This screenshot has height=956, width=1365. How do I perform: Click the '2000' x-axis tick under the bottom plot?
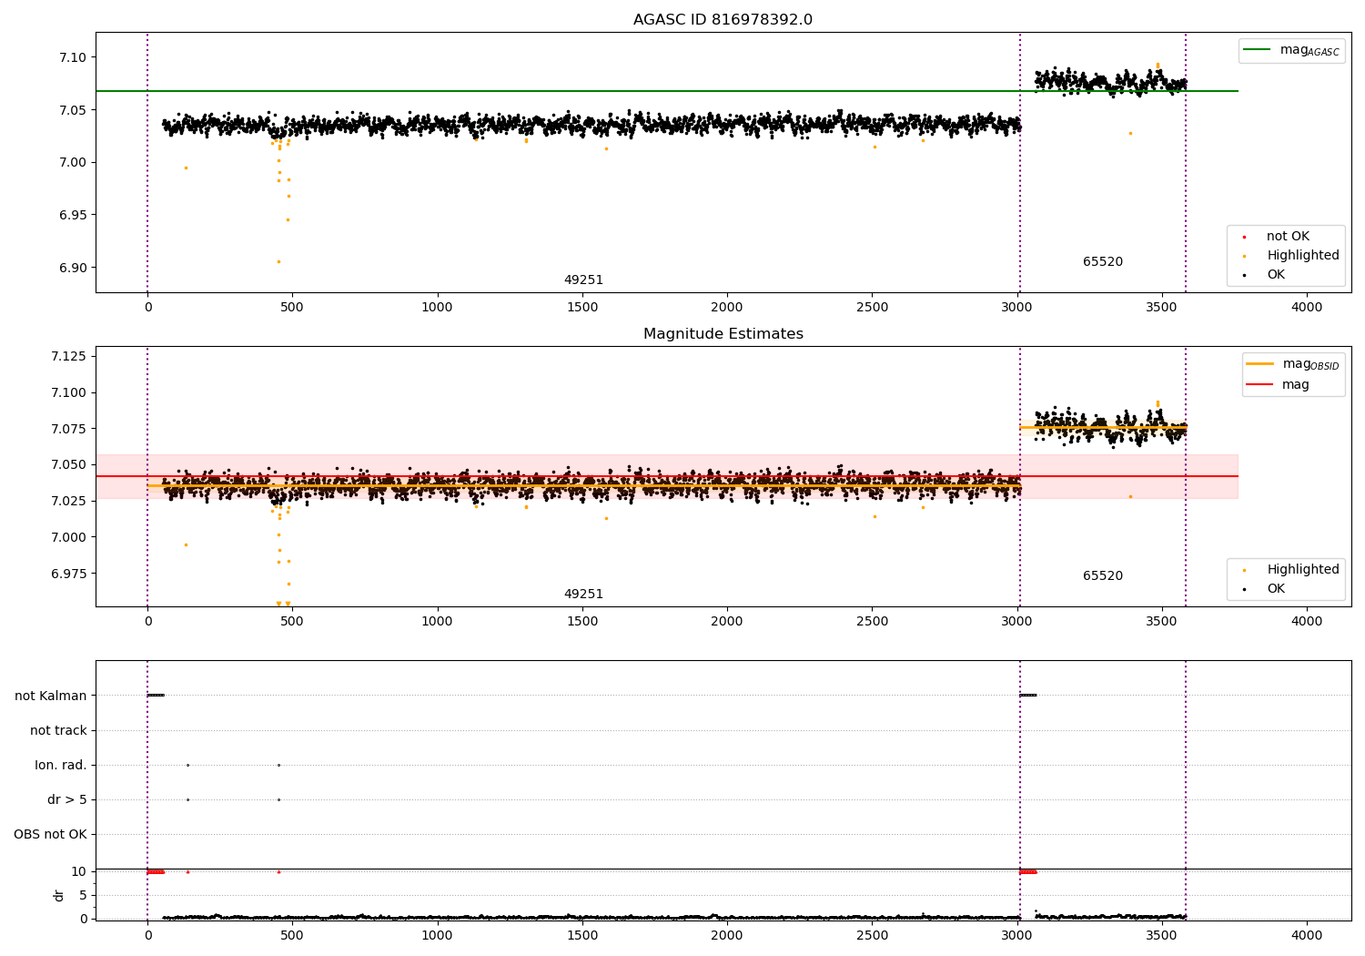(x=727, y=936)
